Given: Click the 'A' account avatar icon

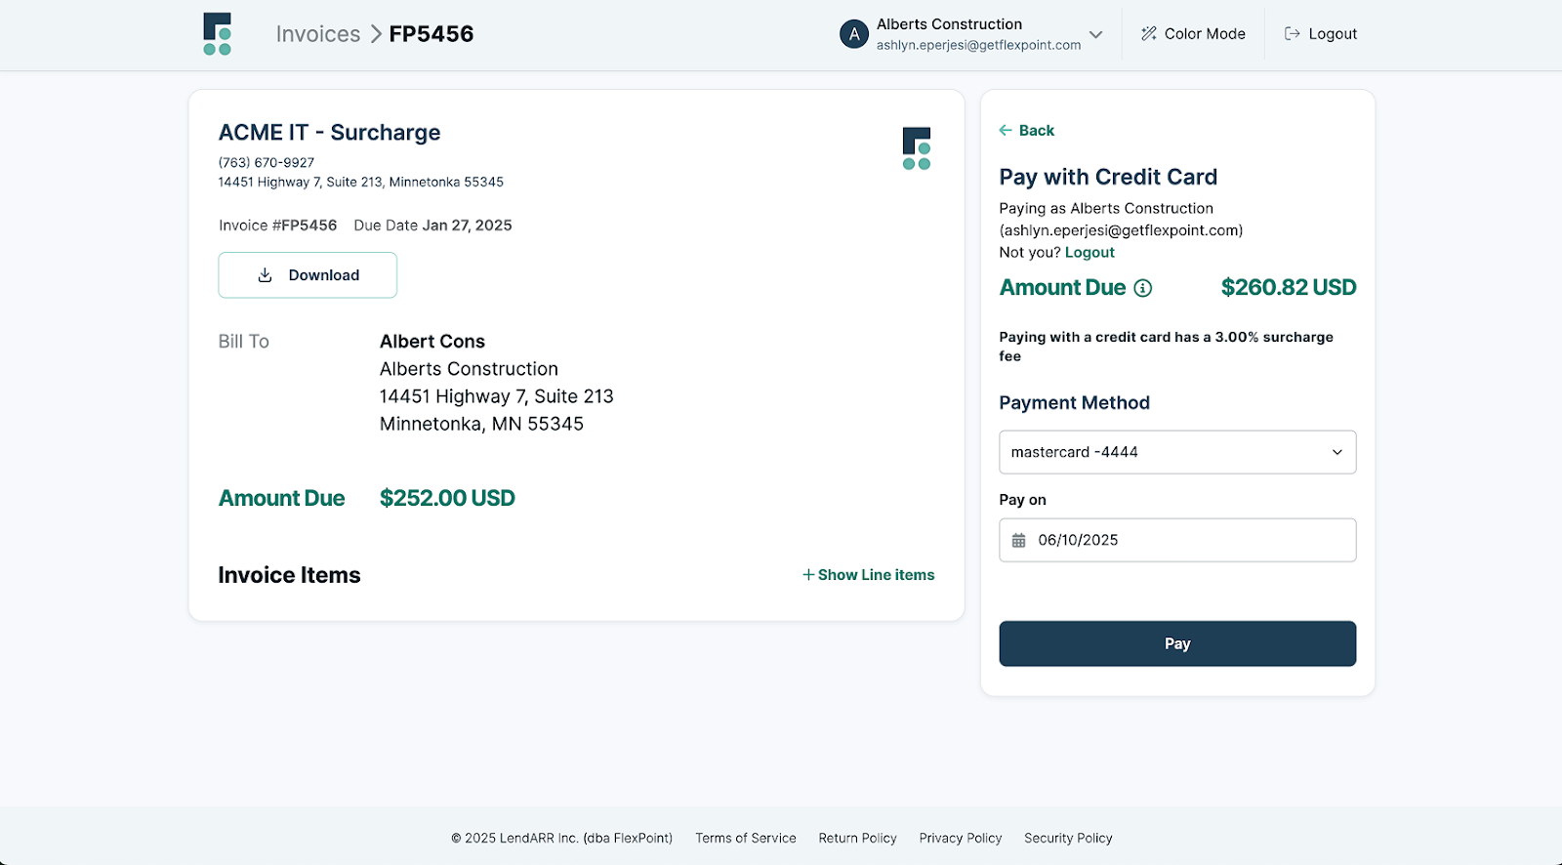Looking at the screenshot, I should pyautogui.click(x=853, y=33).
